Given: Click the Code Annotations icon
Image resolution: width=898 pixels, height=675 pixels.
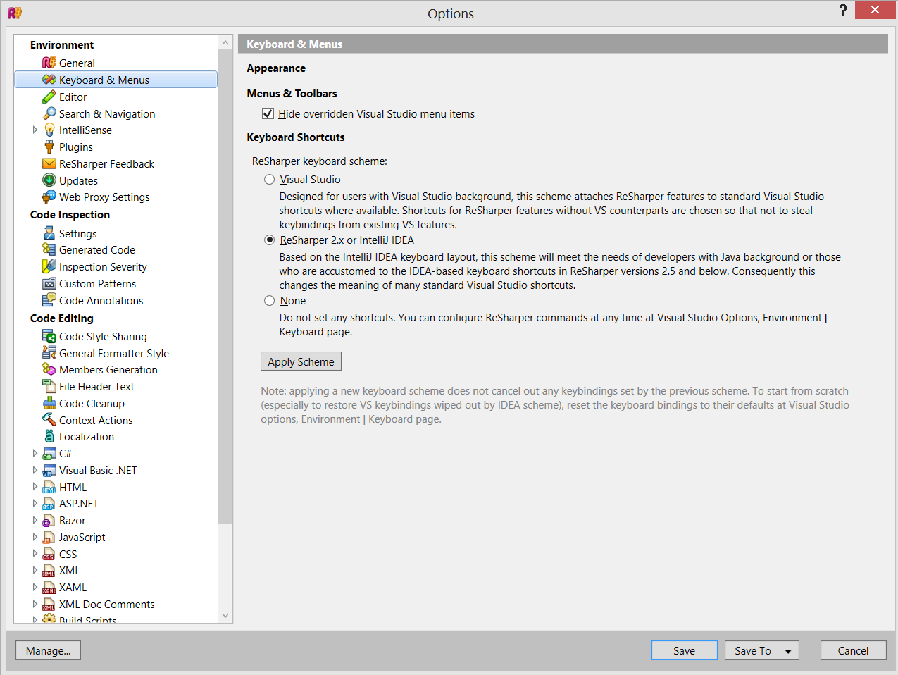Looking at the screenshot, I should tap(49, 300).
